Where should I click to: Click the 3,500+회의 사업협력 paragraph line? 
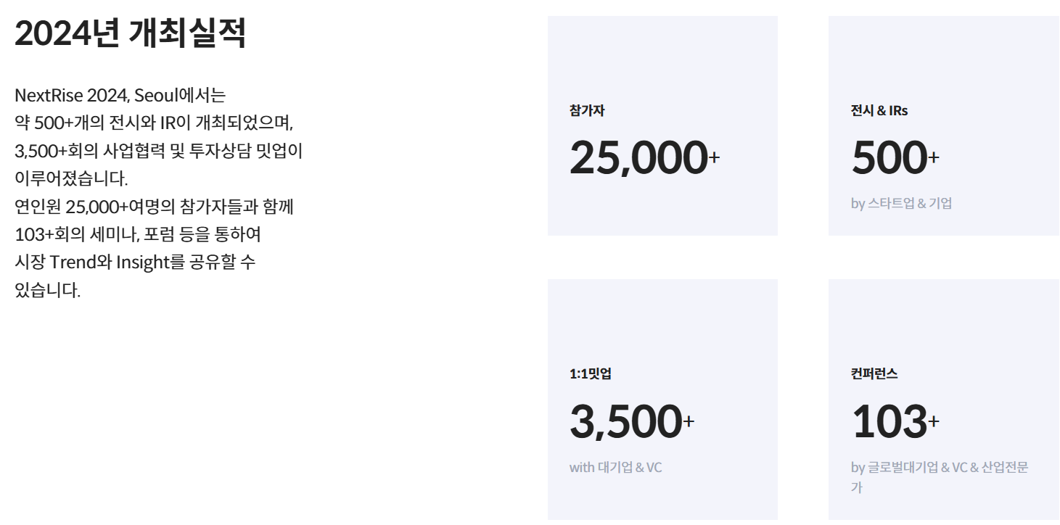pyautogui.click(x=158, y=151)
